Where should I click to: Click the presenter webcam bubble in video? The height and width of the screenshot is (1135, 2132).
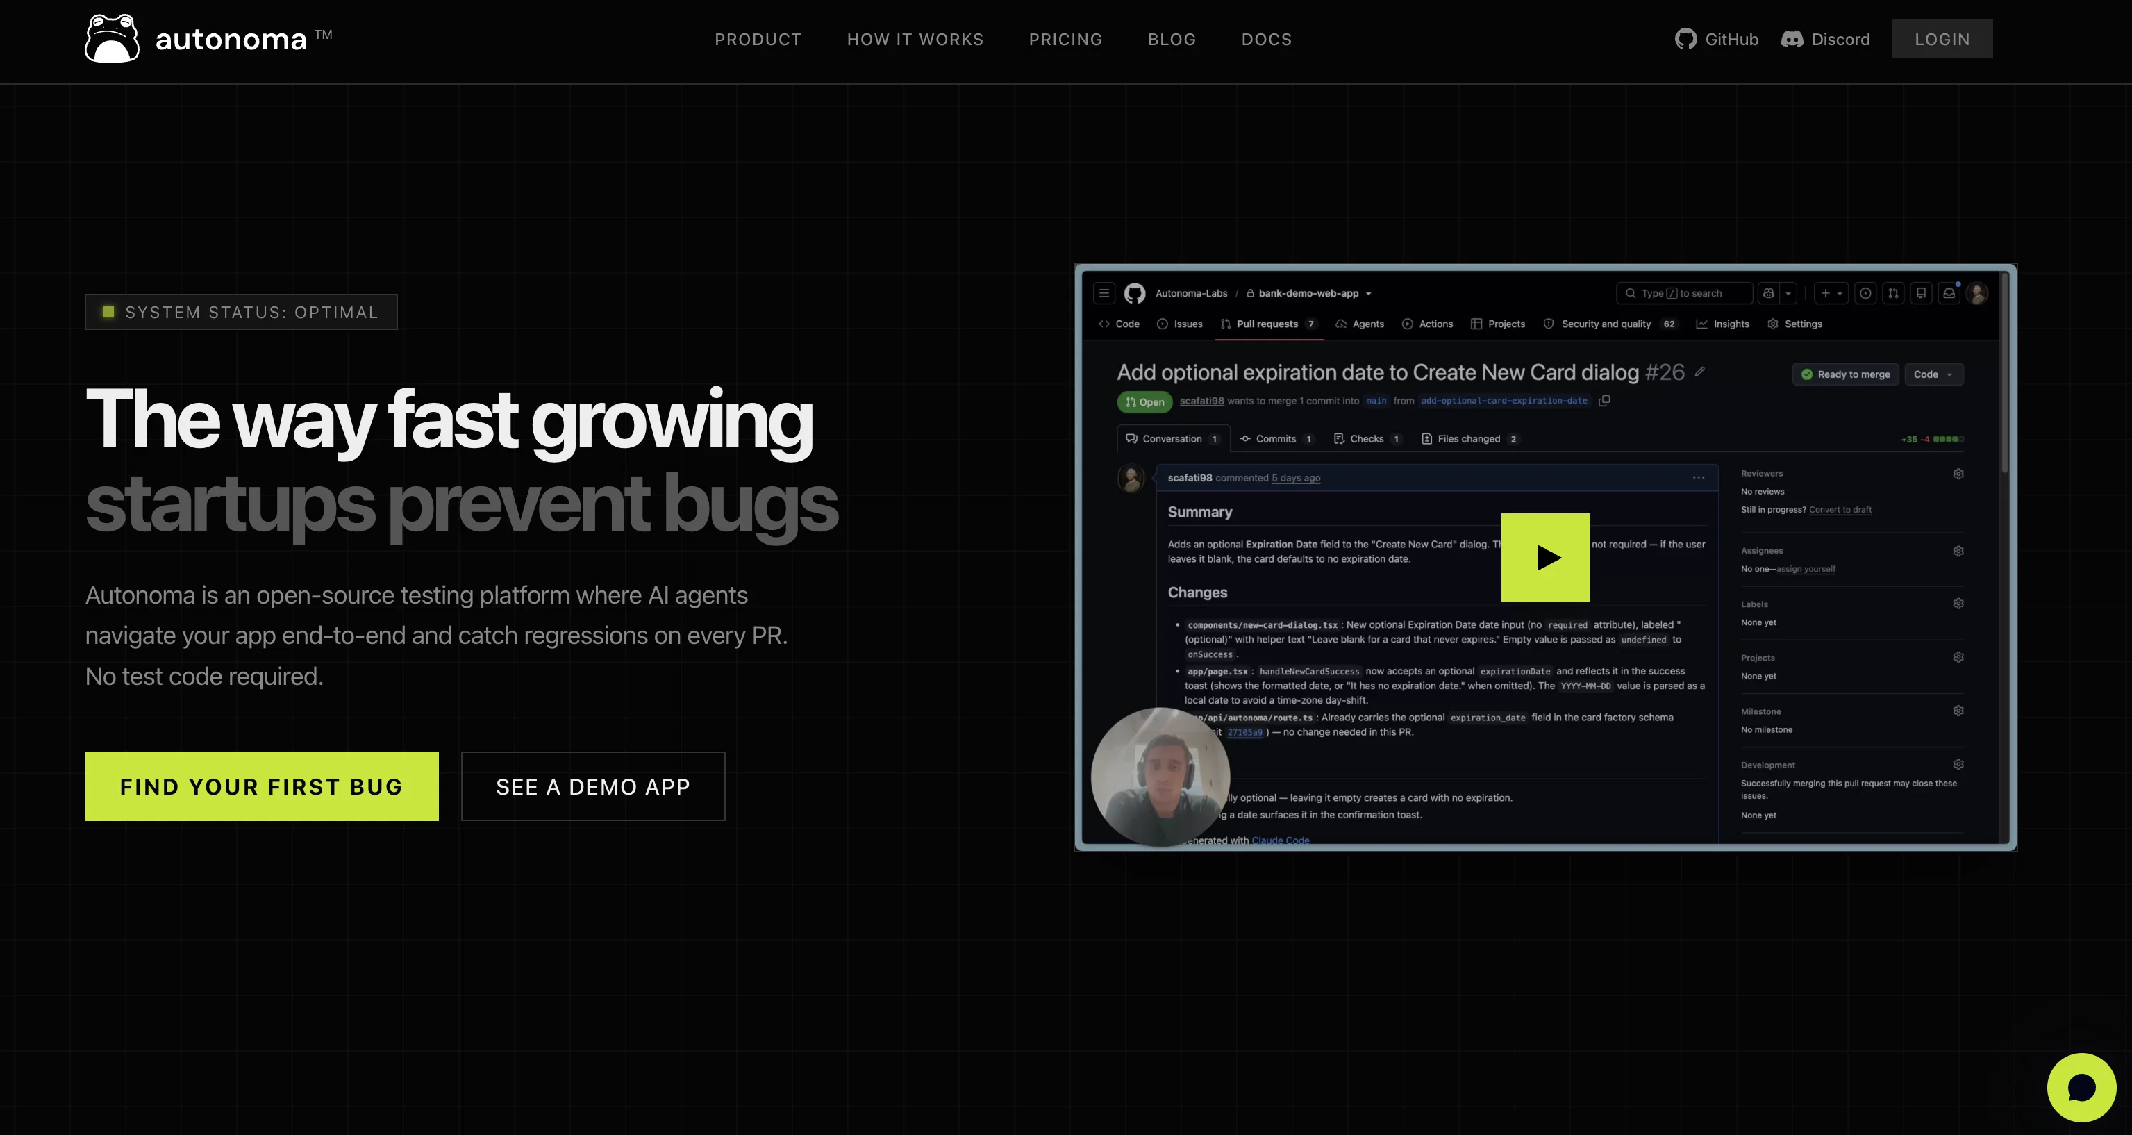(1160, 777)
